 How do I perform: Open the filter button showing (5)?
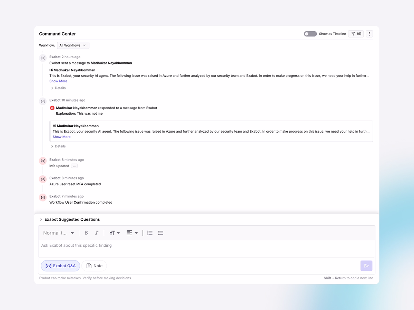[356, 34]
